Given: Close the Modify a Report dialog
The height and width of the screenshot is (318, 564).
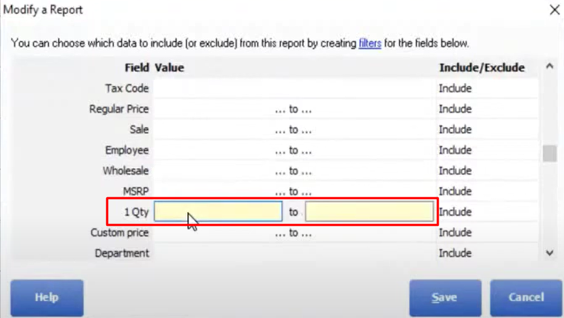Looking at the screenshot, I should [554, 10].
